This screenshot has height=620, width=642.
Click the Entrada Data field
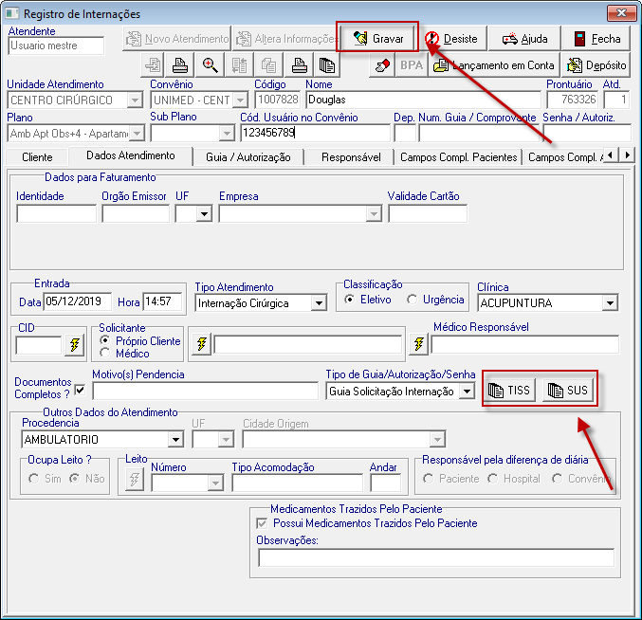click(x=77, y=301)
